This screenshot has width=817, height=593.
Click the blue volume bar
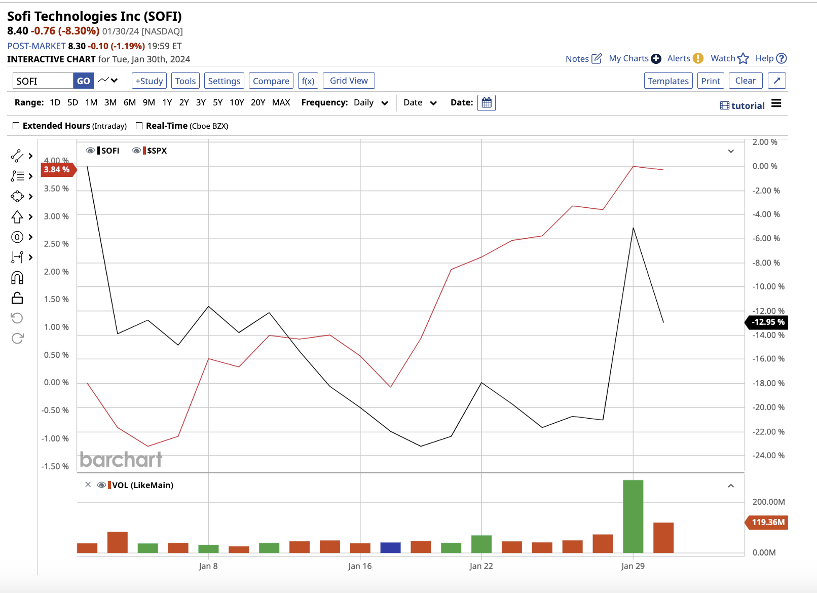(x=390, y=547)
